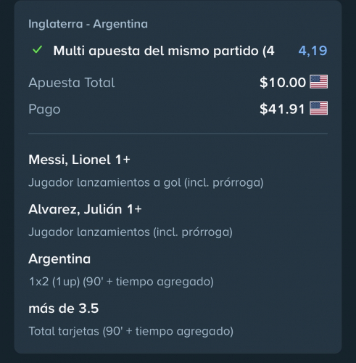Click the divider line under Pago
Screen dimensions: 356x363
click(178, 134)
